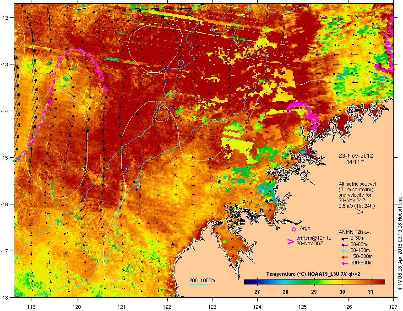Click the '200 1000m' depth label
403x311 pixels.
point(202,280)
